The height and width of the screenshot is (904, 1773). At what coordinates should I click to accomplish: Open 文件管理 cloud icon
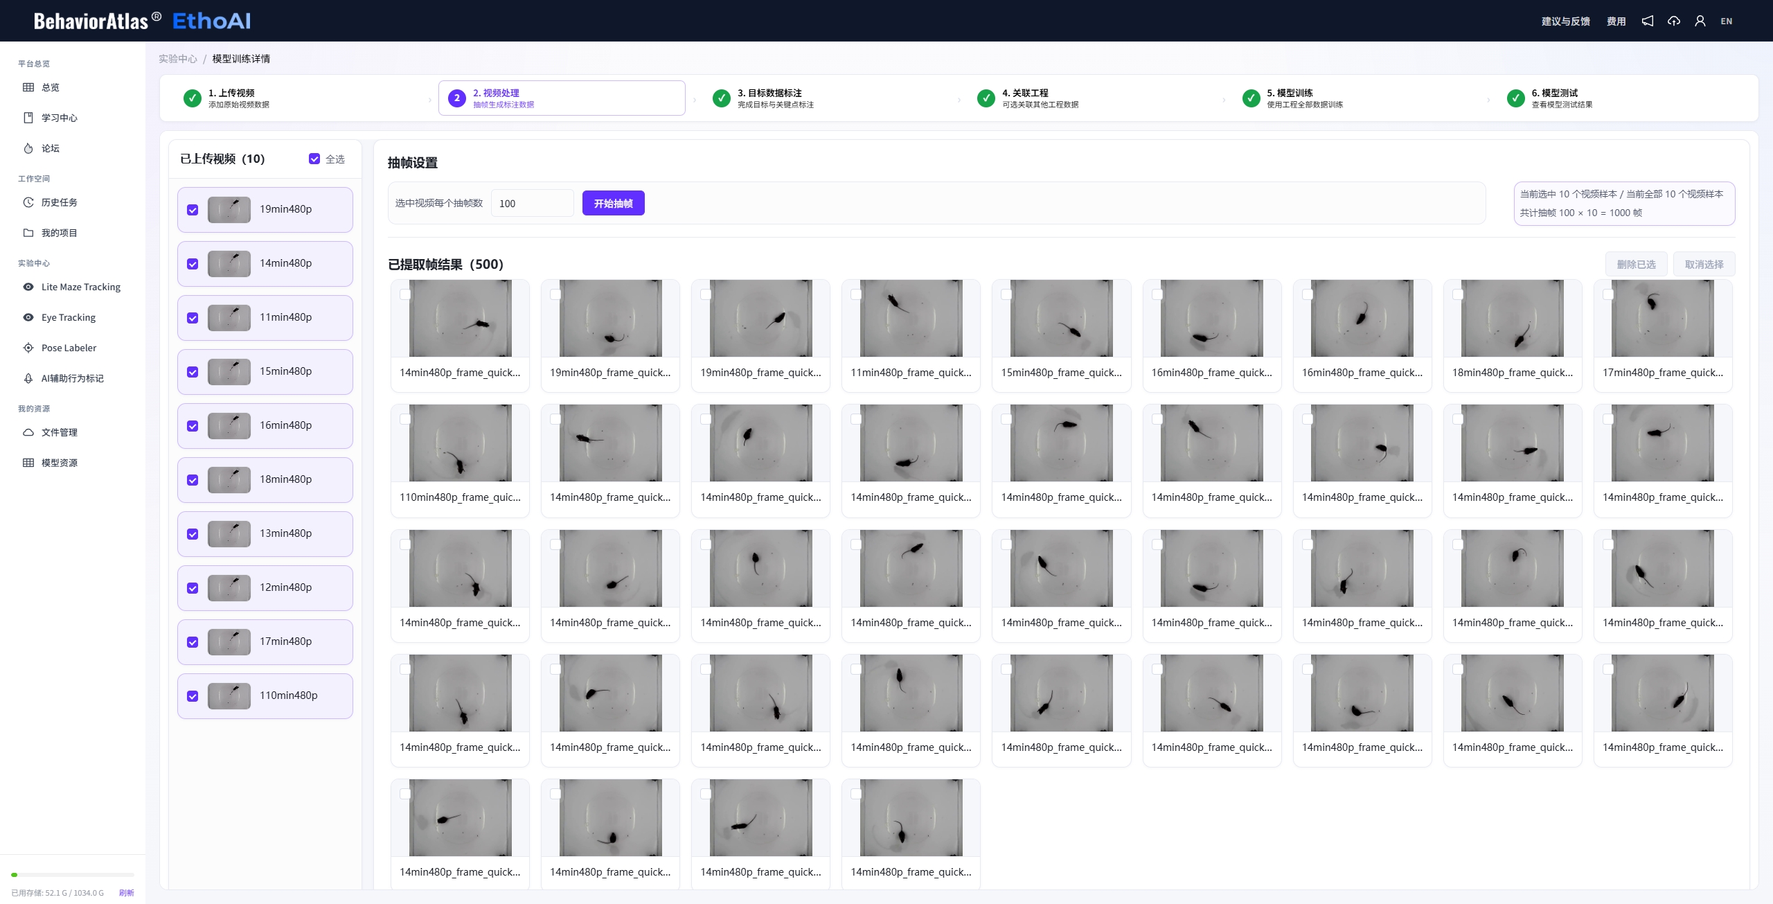(28, 432)
